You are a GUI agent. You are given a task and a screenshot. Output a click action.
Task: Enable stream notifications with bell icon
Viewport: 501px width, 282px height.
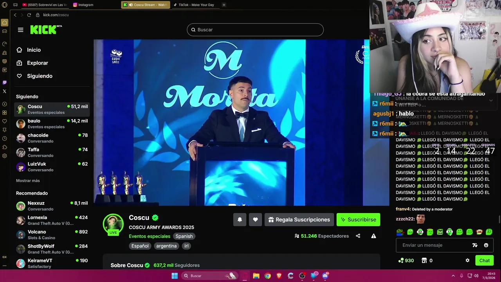click(240, 220)
